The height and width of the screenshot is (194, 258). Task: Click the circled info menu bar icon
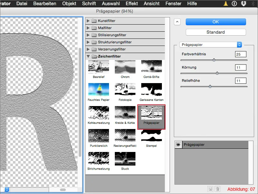coord(234,4)
